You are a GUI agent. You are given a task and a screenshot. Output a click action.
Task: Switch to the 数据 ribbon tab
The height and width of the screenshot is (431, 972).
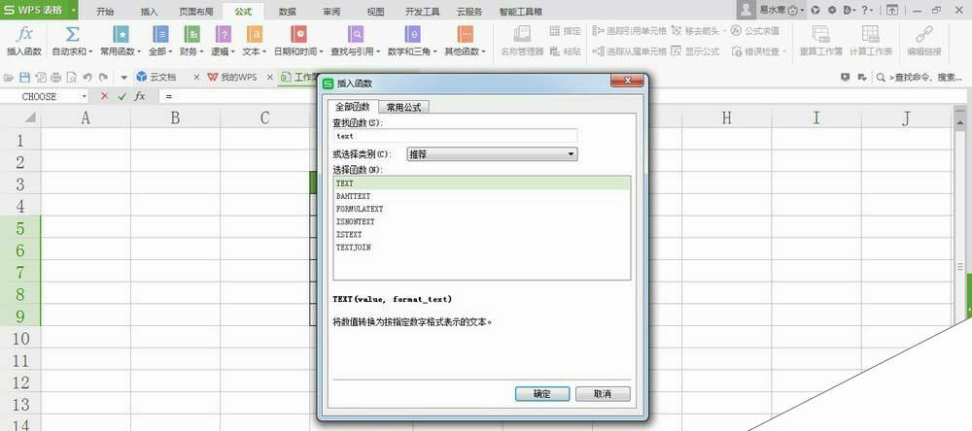click(287, 11)
